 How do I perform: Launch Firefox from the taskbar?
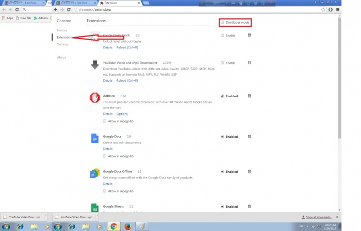pos(127,227)
